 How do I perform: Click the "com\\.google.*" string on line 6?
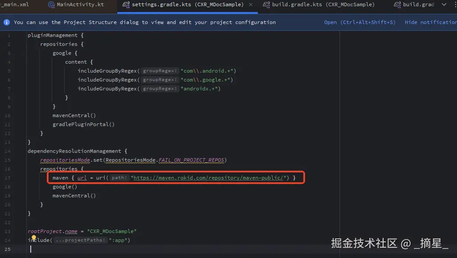[205, 80]
